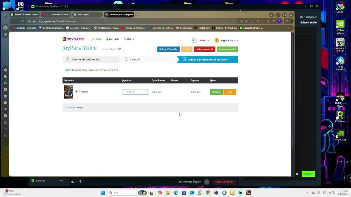The image size is (351, 197).
Task: Click the Streamlabs notification bell icon
Action: [x=80, y=182]
